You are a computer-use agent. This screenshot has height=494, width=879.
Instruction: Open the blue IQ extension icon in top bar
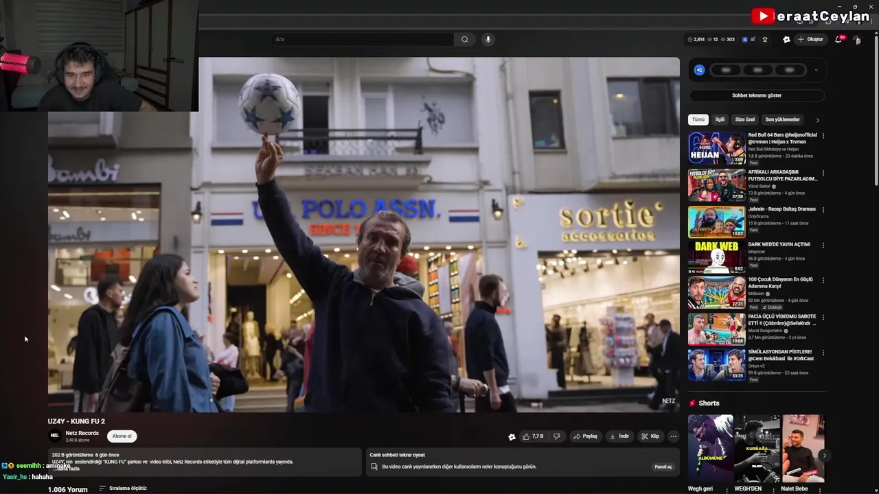click(744, 40)
